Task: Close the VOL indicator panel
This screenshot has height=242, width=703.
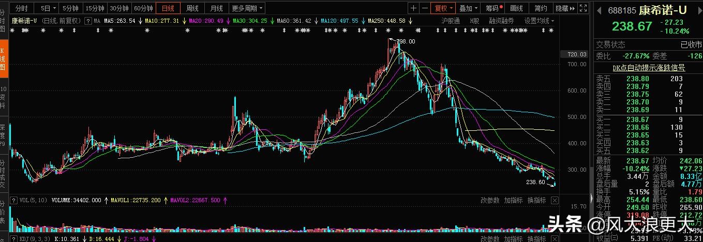Action: 555,200
